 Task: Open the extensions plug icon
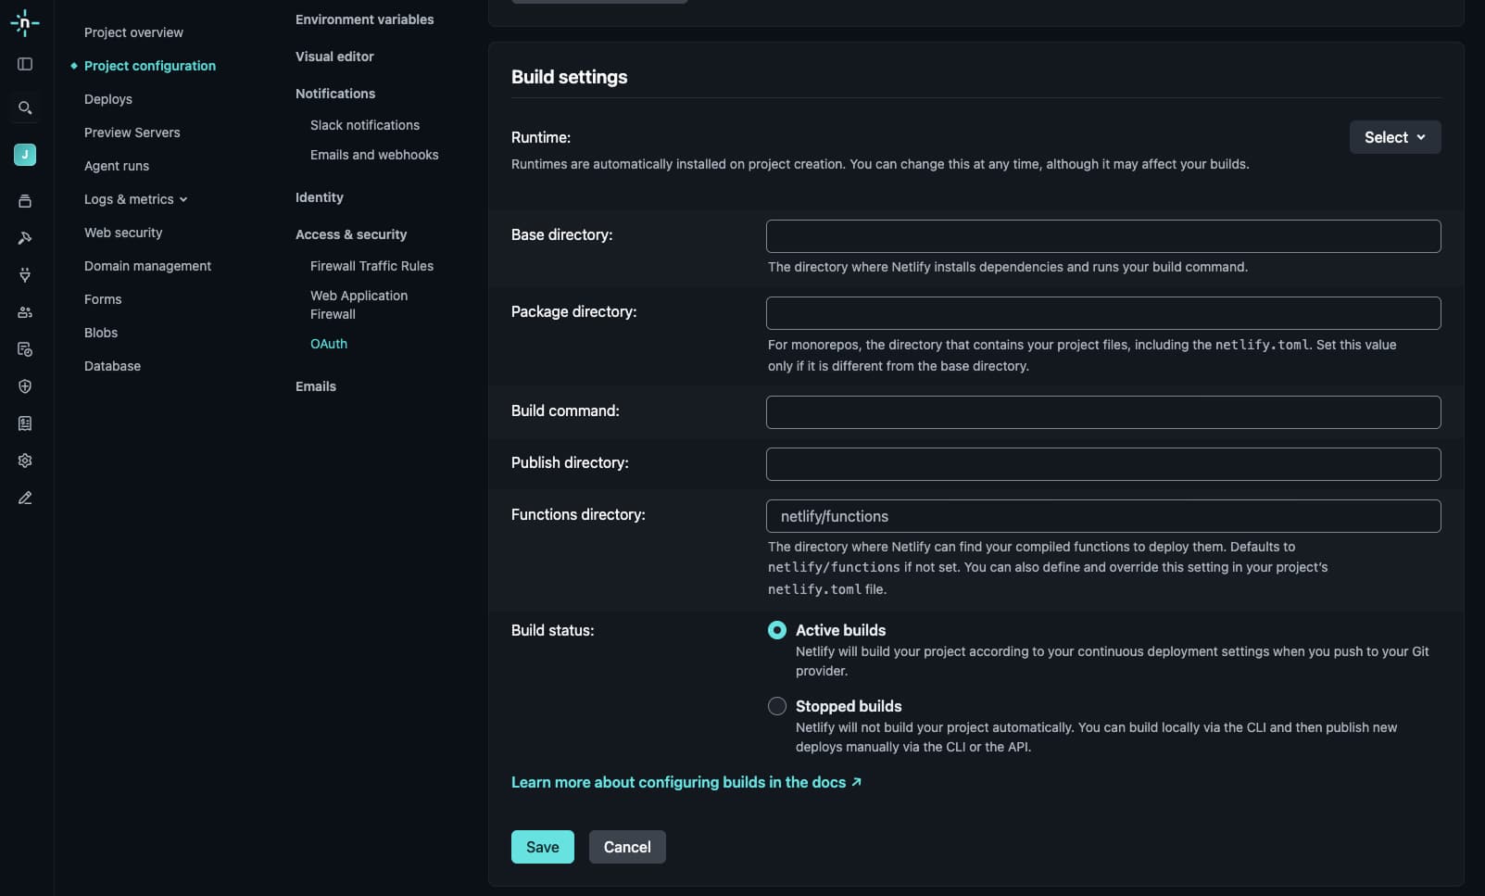25,275
